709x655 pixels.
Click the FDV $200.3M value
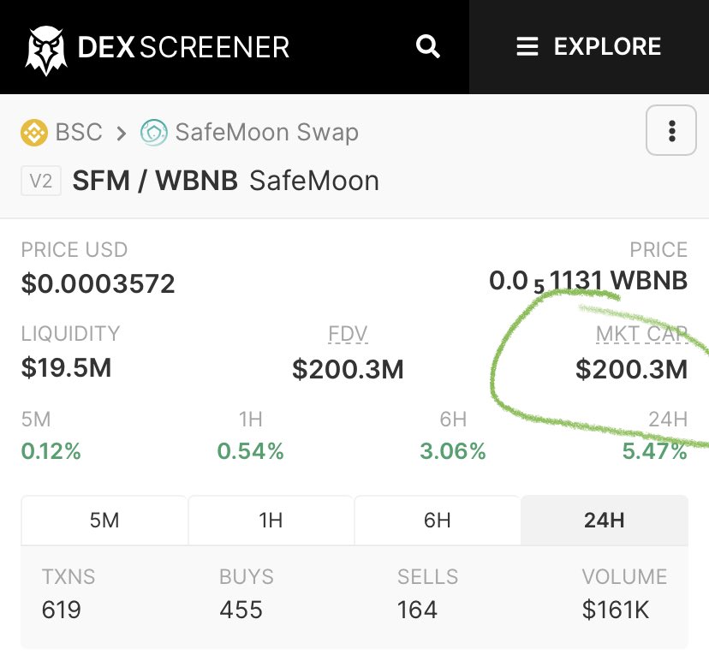tap(348, 369)
